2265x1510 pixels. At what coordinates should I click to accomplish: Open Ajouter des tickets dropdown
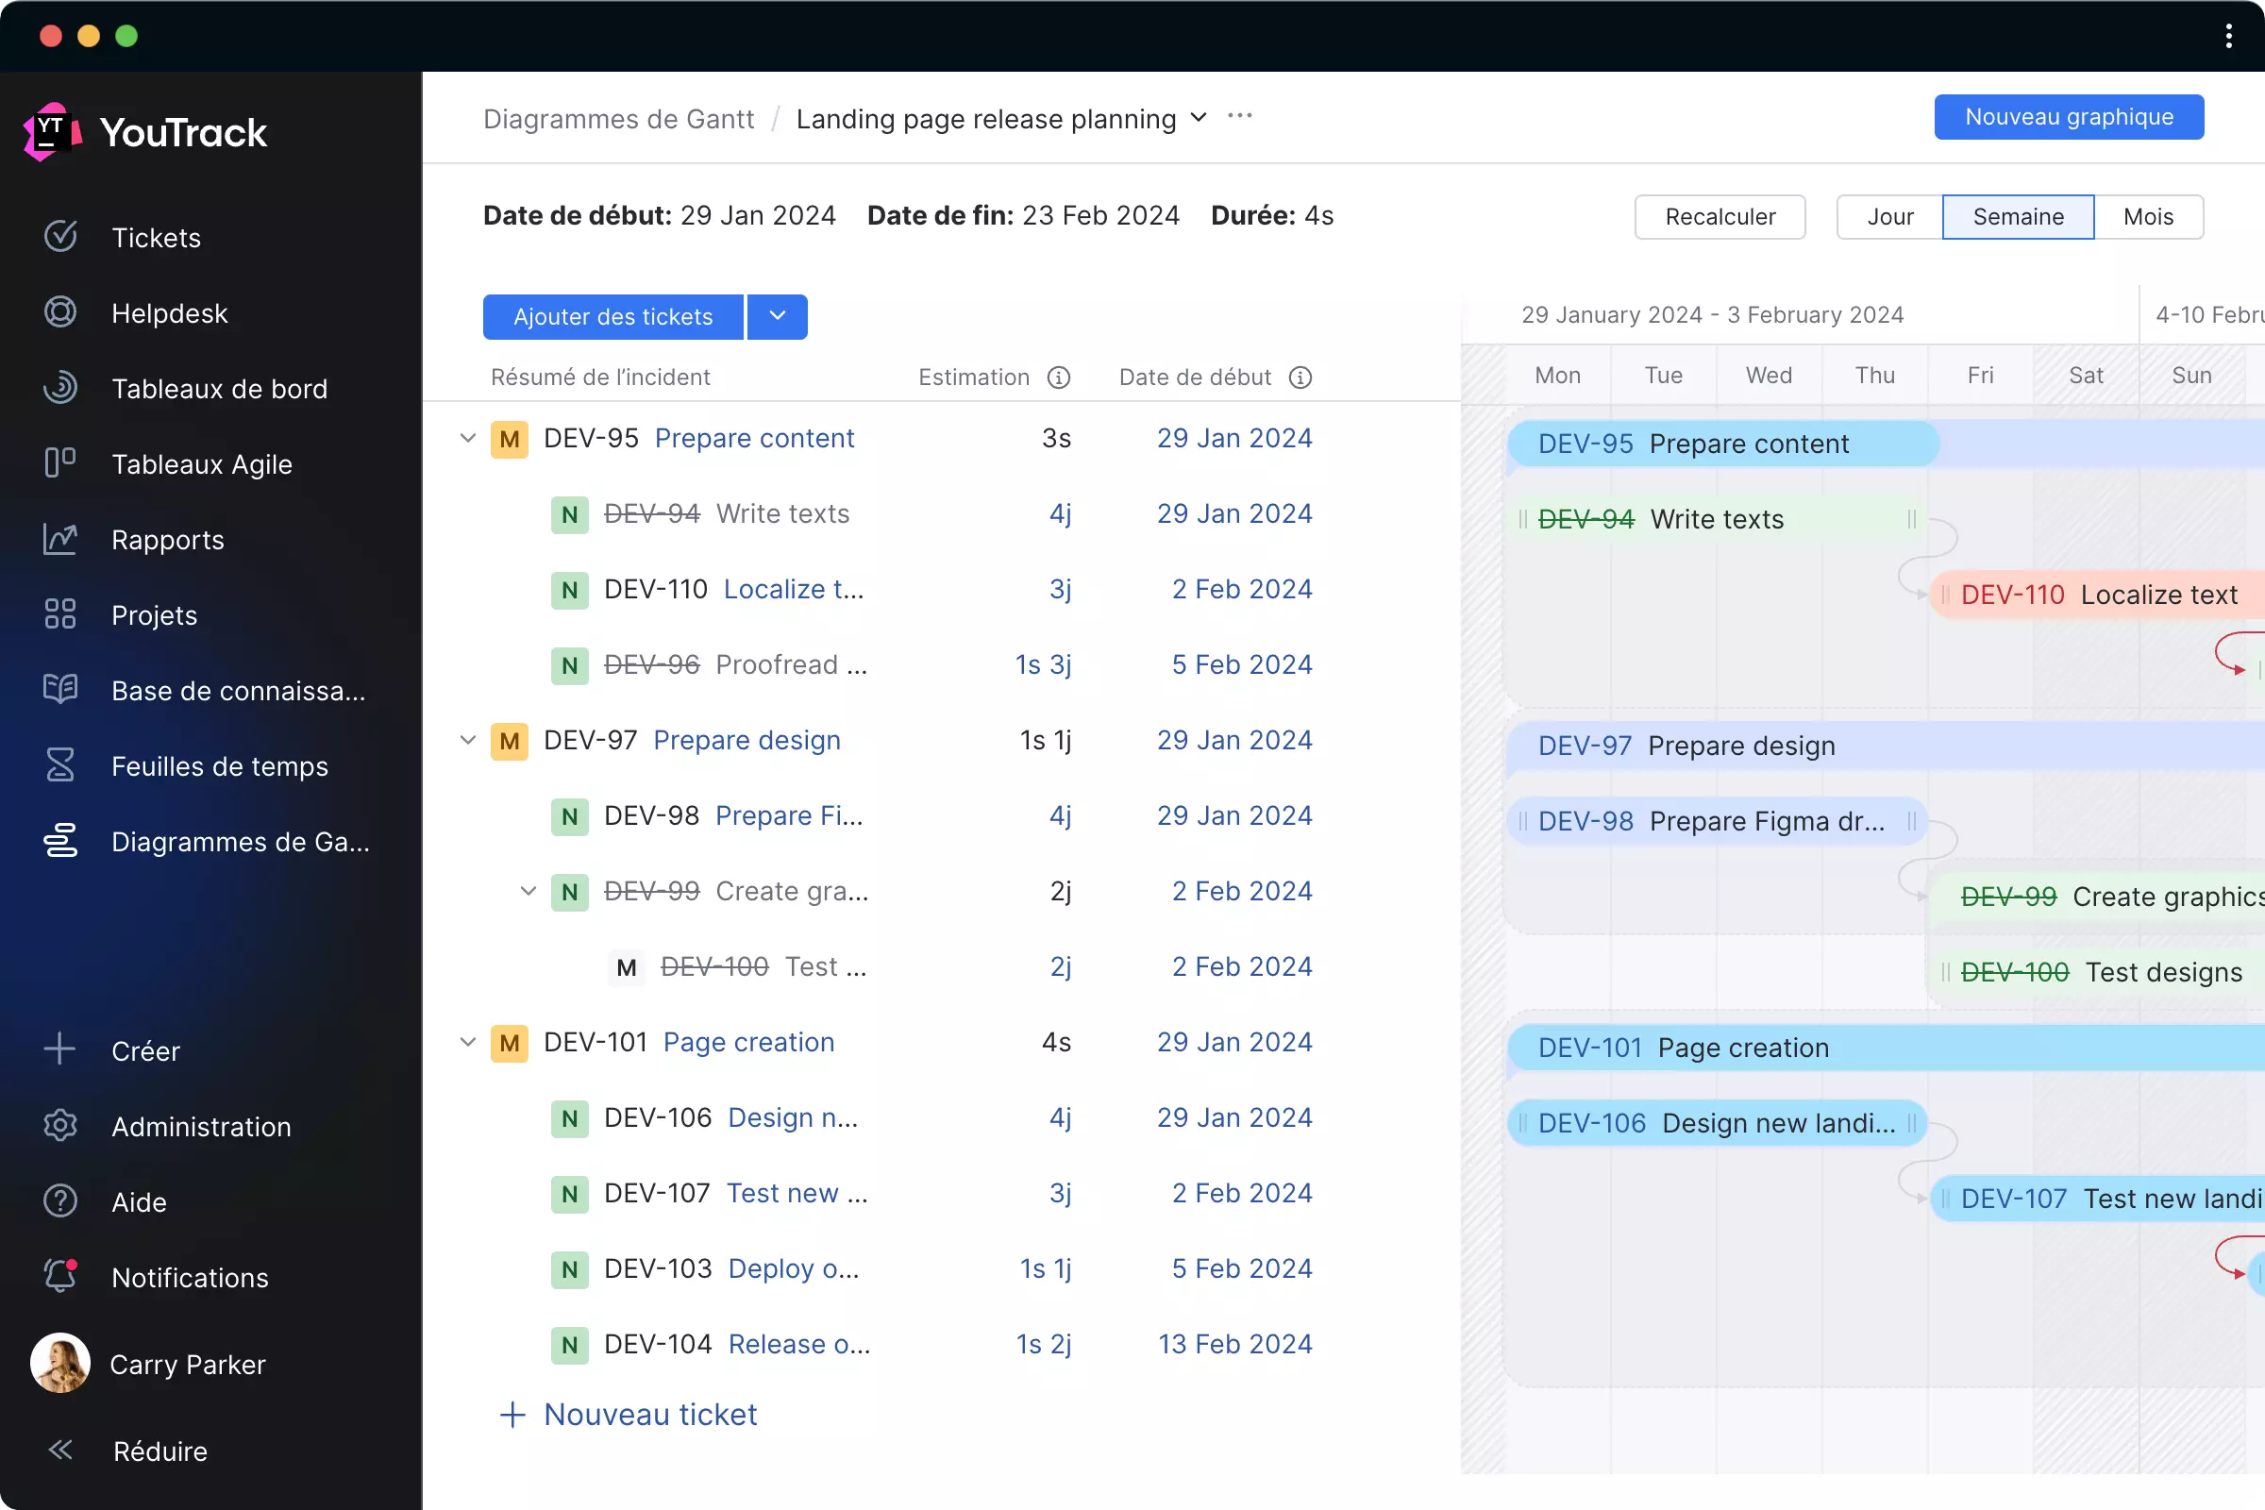(x=777, y=315)
